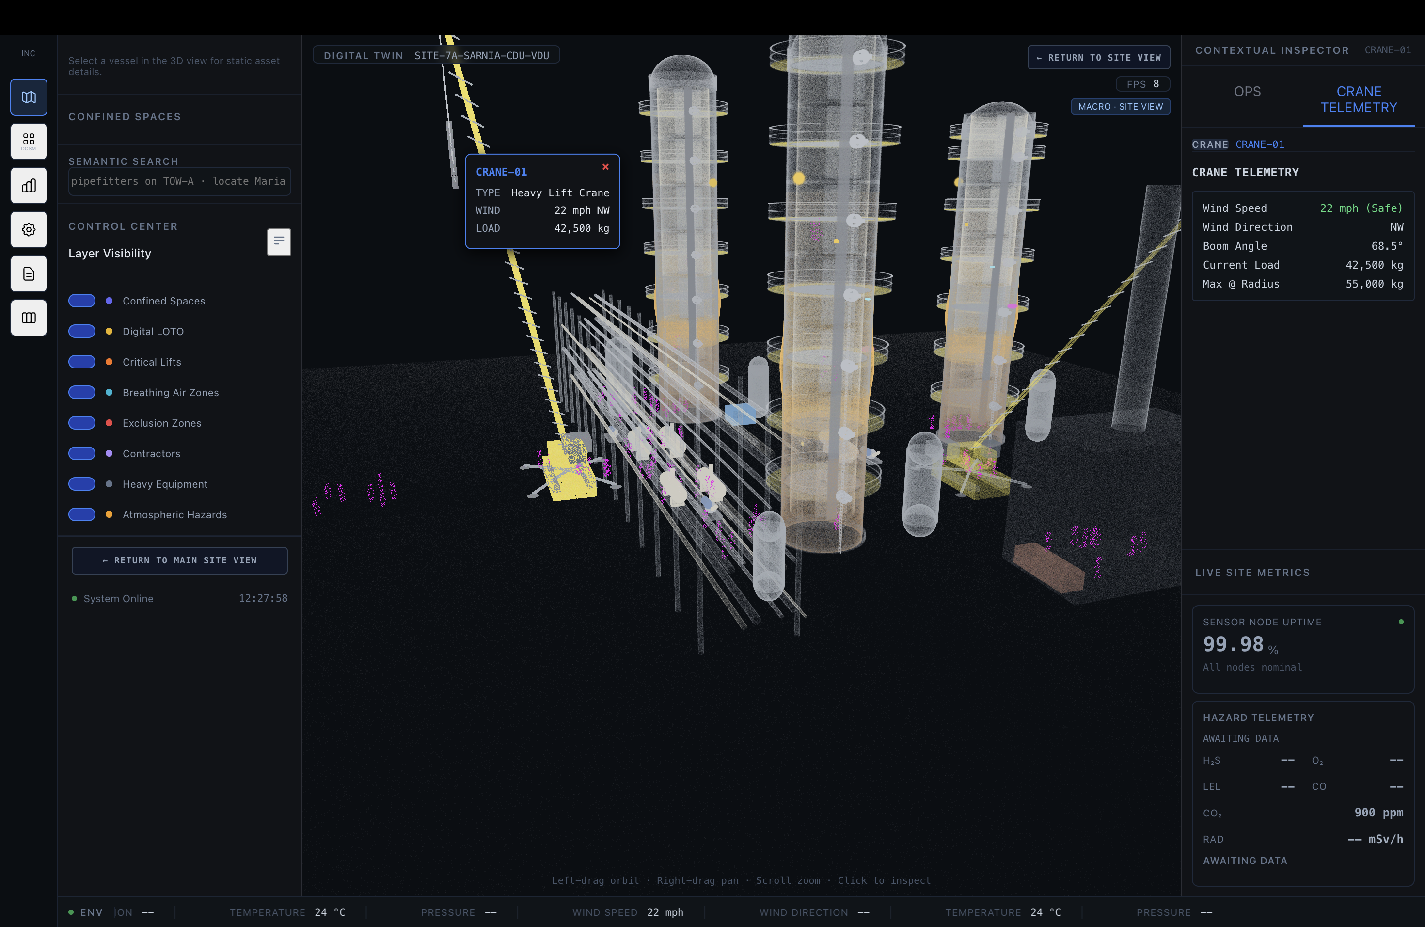
Task: Click the Layer Visibility list icon button
Action: point(279,241)
